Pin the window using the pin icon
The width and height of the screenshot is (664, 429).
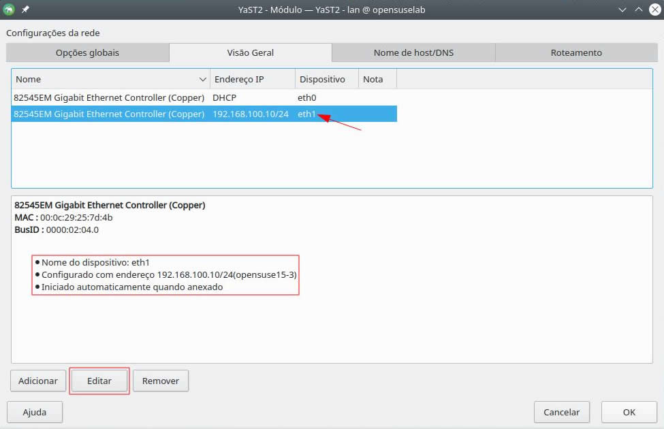pyautogui.click(x=25, y=10)
